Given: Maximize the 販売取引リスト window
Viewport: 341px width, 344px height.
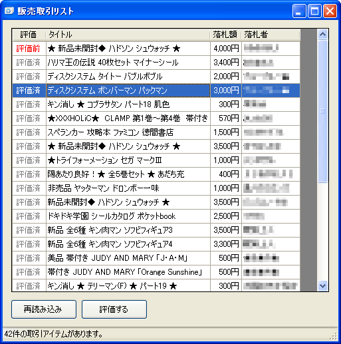Looking at the screenshot, I should pyautogui.click(x=314, y=11).
